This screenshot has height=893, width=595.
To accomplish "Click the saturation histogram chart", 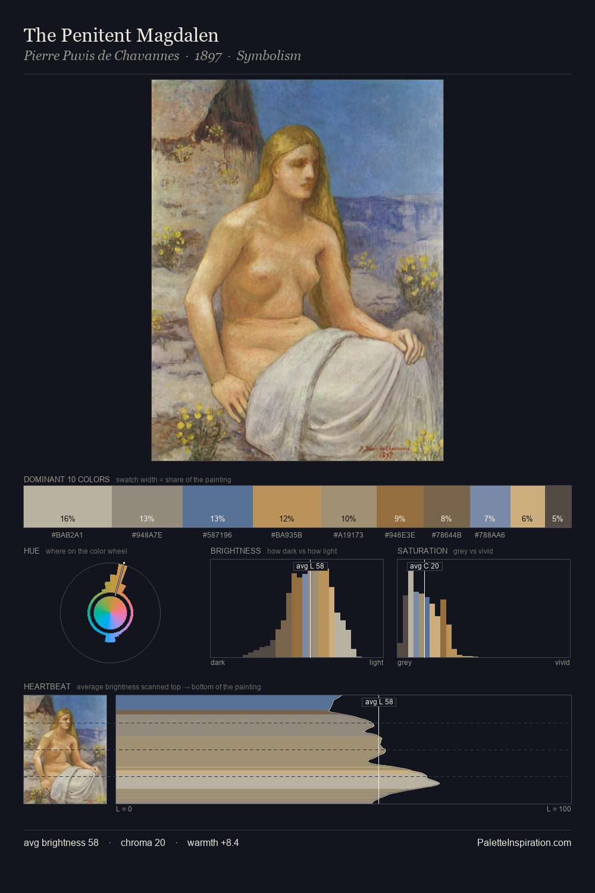I will click(484, 608).
